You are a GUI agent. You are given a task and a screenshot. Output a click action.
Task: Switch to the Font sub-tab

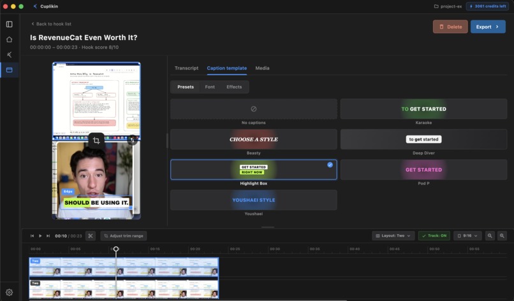click(210, 87)
